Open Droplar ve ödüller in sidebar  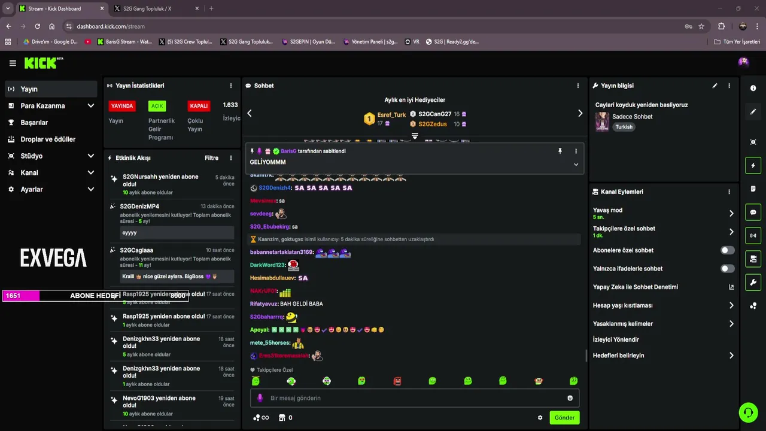(x=51, y=139)
